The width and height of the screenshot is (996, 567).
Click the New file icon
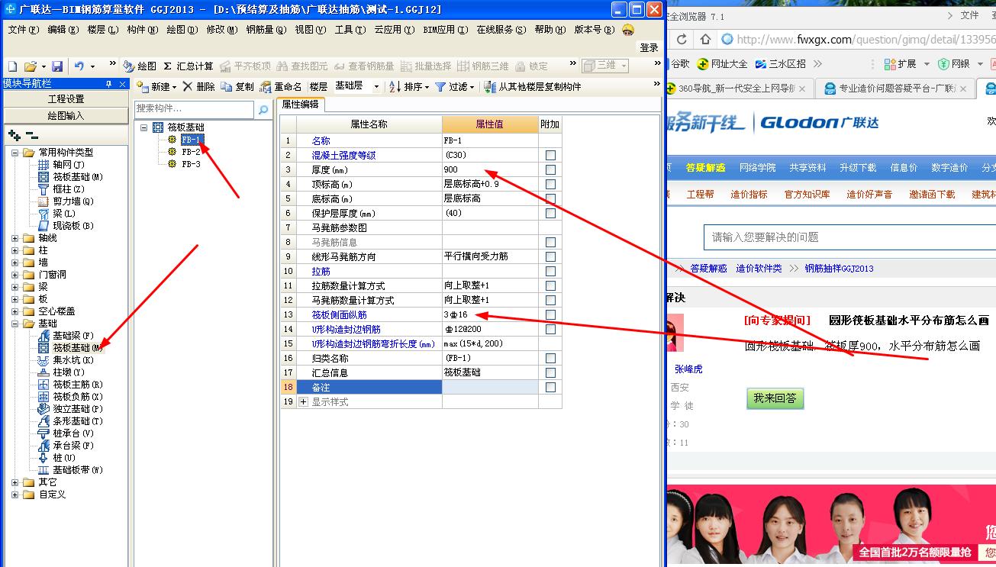[12, 66]
